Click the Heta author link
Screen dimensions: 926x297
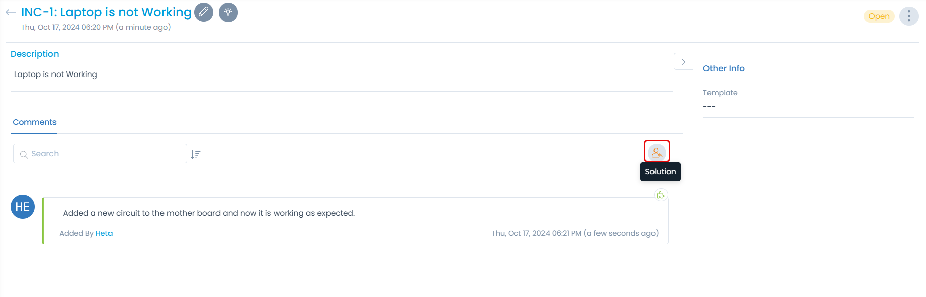tap(104, 233)
